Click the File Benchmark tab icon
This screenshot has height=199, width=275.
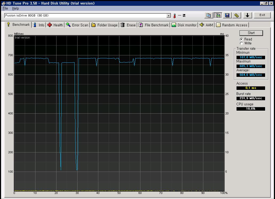(141, 25)
